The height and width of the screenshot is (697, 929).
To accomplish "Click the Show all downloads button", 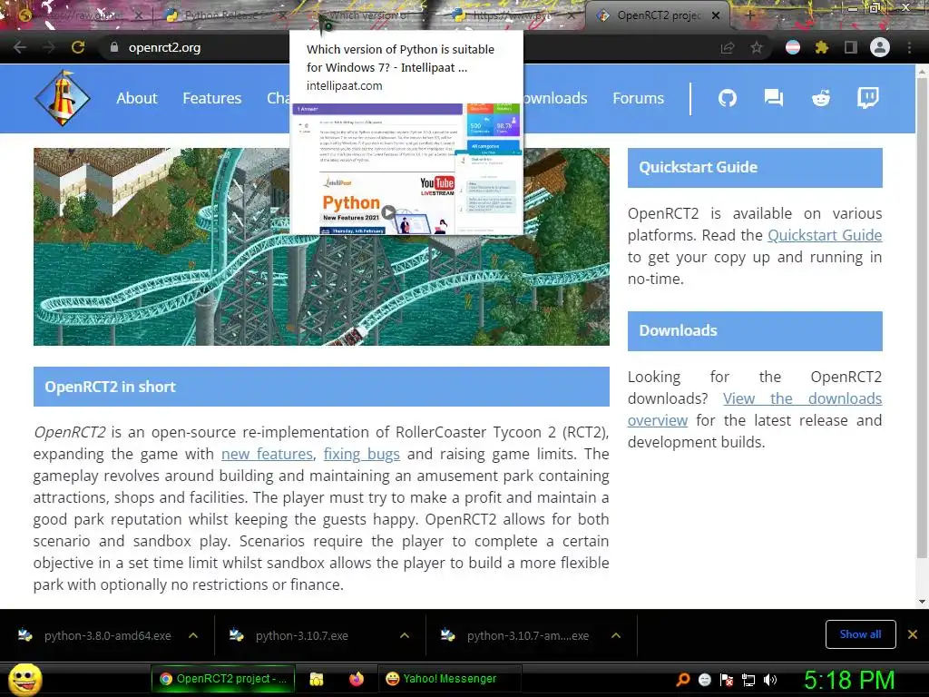I will point(860,634).
